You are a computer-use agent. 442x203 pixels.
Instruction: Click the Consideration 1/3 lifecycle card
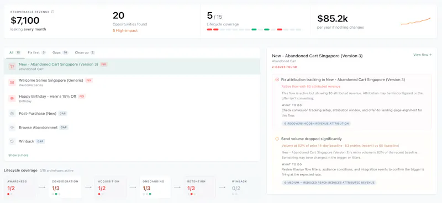[65, 187]
